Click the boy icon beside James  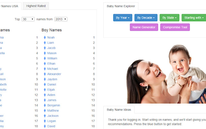coord(45,100)
